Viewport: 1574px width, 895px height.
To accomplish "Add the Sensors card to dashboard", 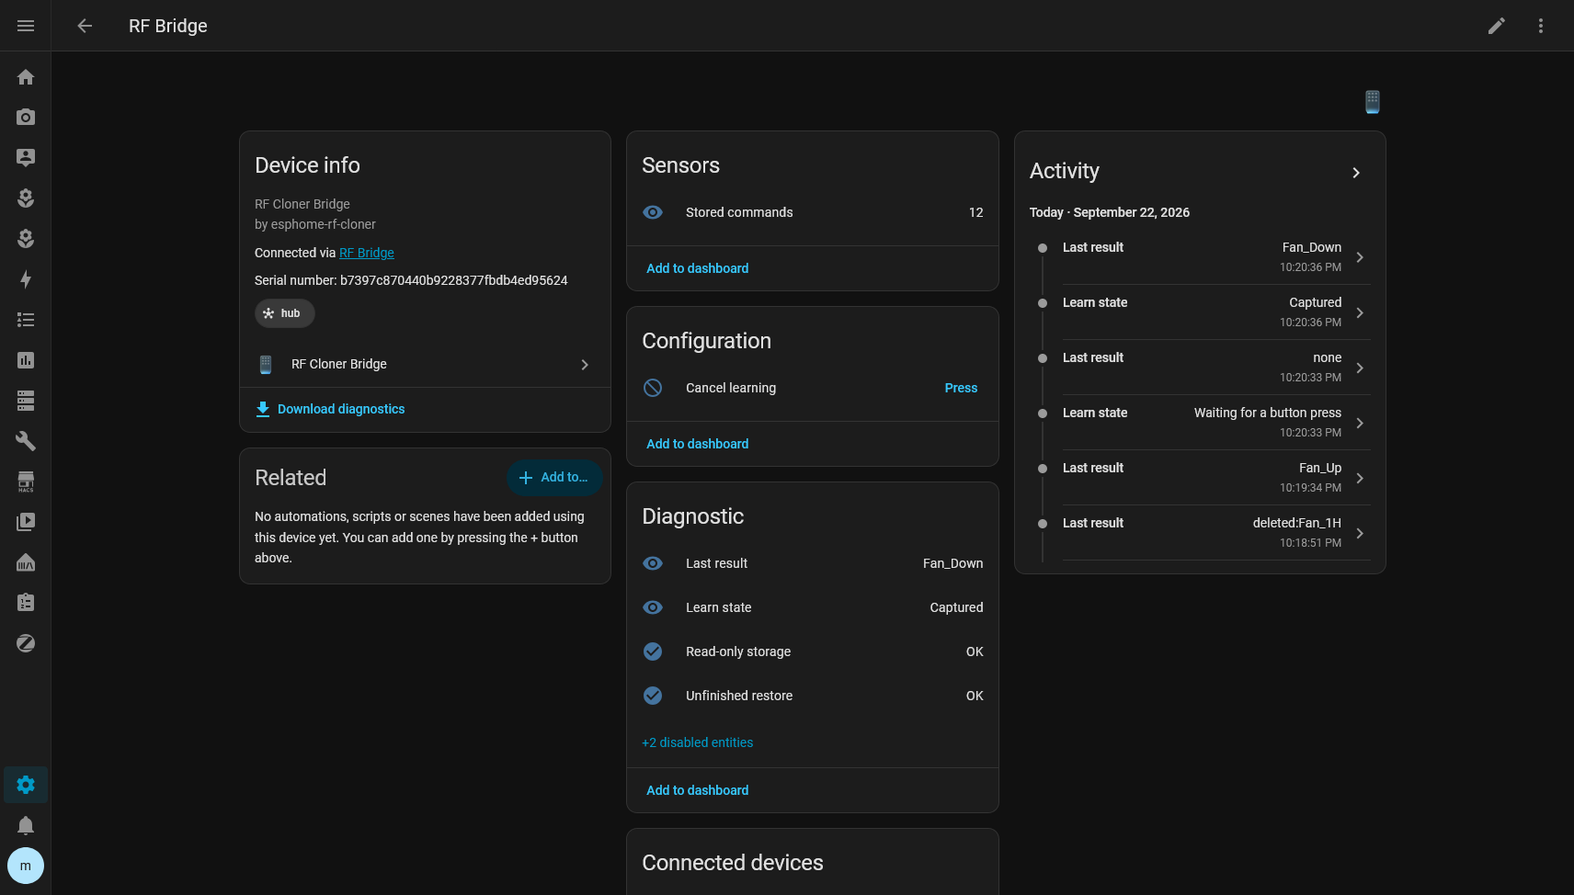I will pyautogui.click(x=698, y=268).
